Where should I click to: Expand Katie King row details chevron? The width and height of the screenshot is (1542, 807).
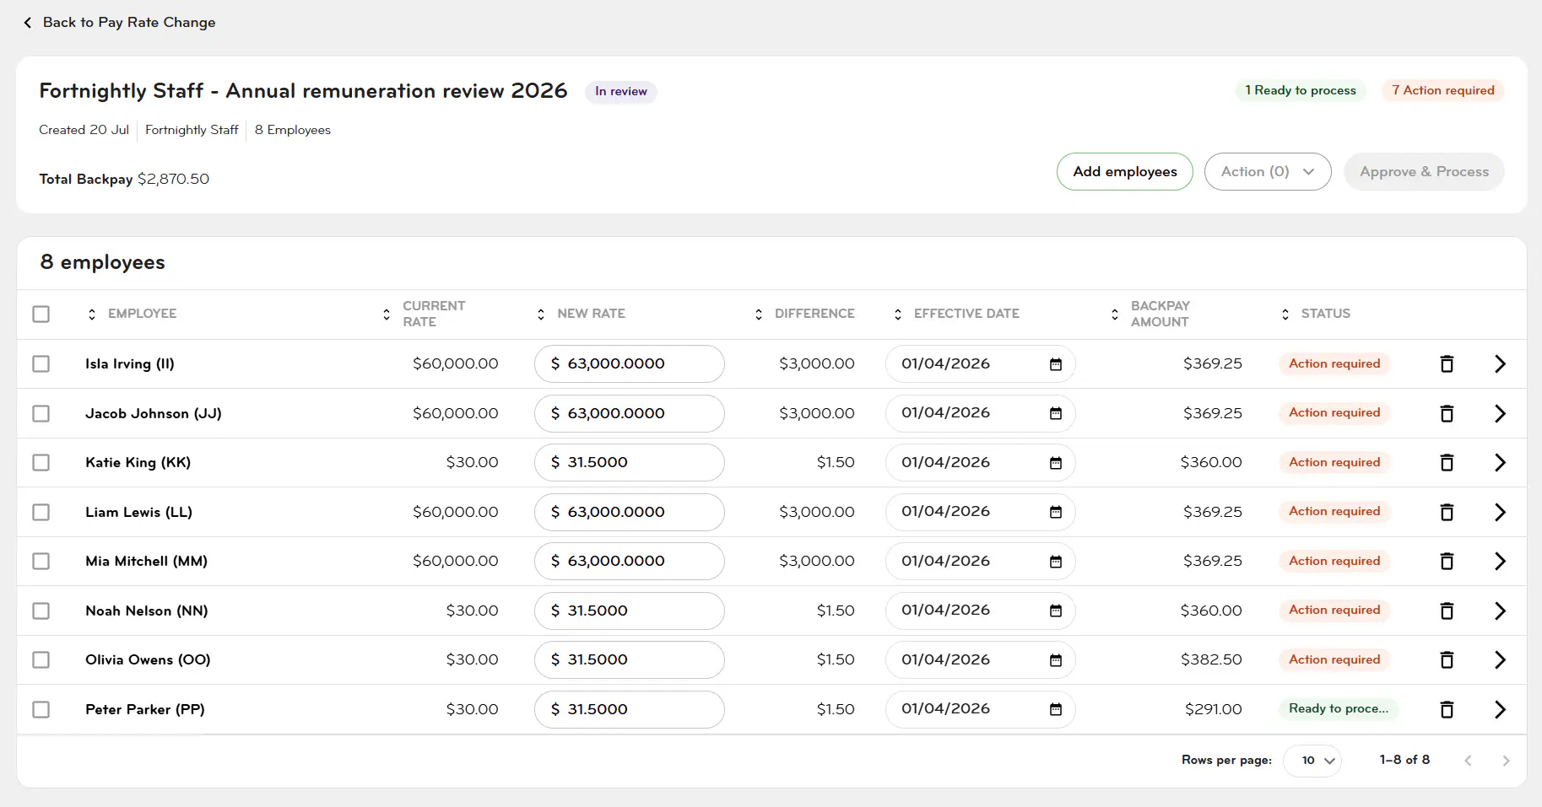pos(1500,462)
